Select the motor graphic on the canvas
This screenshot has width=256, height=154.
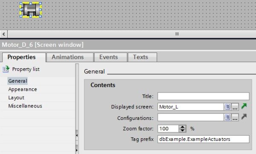point(31,10)
